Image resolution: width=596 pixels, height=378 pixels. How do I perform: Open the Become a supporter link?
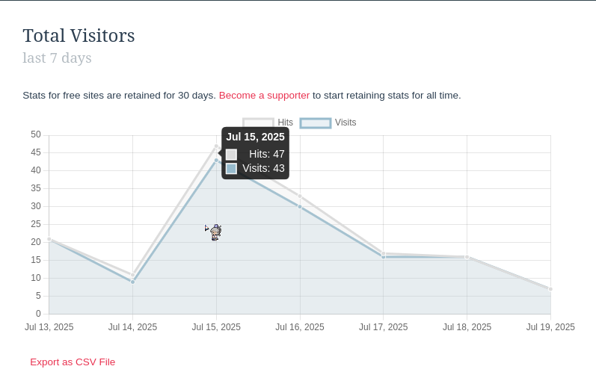[x=264, y=96]
